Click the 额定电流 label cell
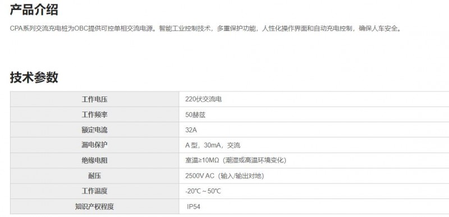This screenshot has height=217, width=449. (x=94, y=130)
